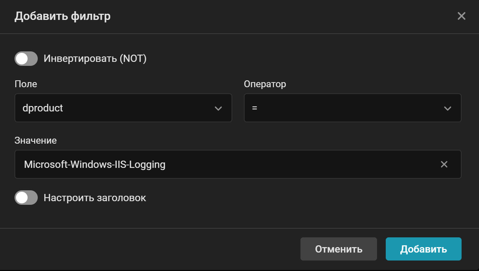
Task: Click inside the Значение input field
Action: click(218, 165)
